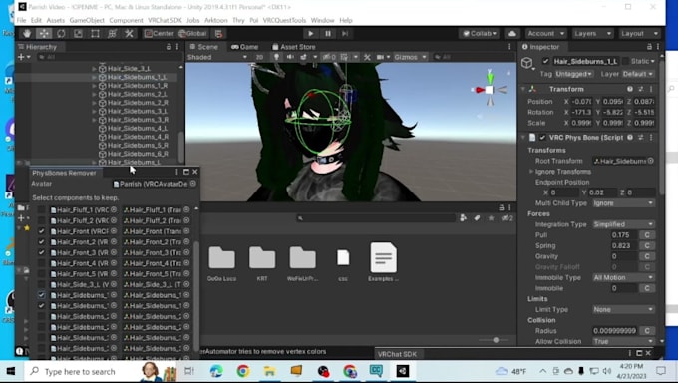Select the Scale tool
The height and width of the screenshot is (383, 678).
coord(78,33)
